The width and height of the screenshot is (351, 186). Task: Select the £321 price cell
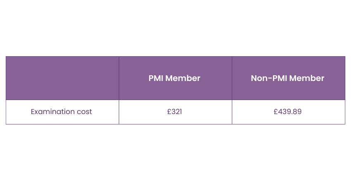click(x=175, y=112)
